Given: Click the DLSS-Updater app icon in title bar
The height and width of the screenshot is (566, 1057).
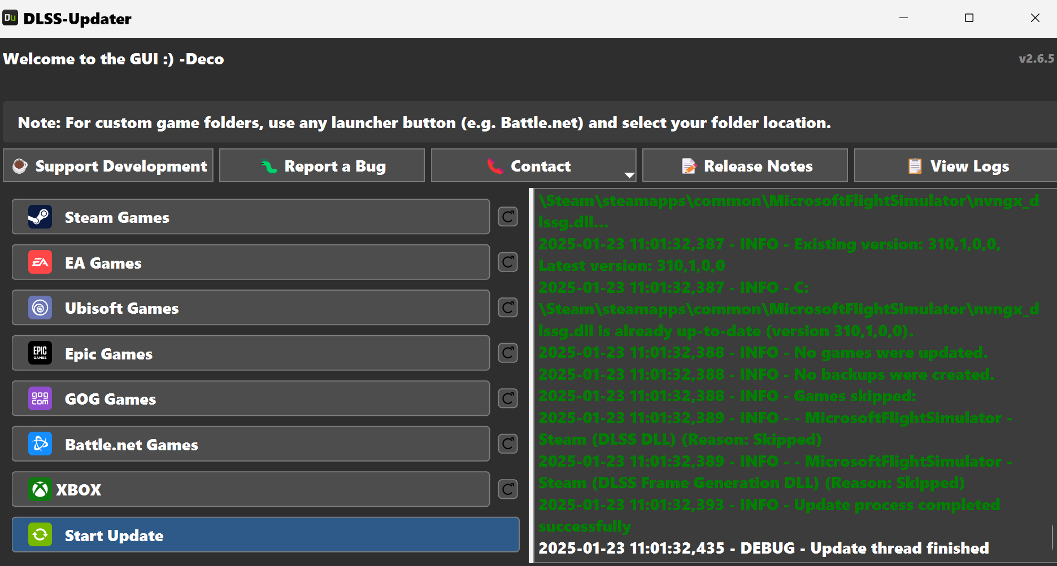Looking at the screenshot, I should coord(10,18).
